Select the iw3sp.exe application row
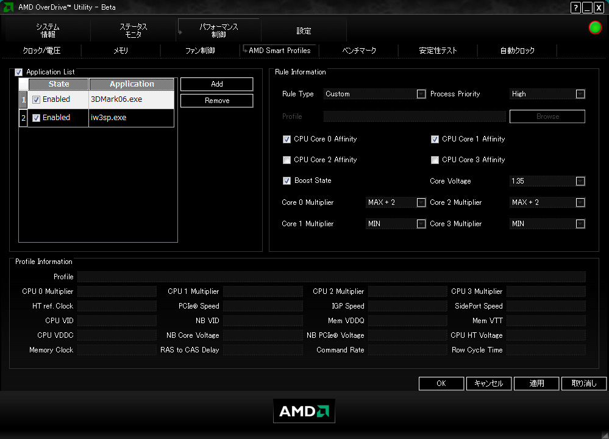Screen dimensions: 609x439 tap(97, 118)
